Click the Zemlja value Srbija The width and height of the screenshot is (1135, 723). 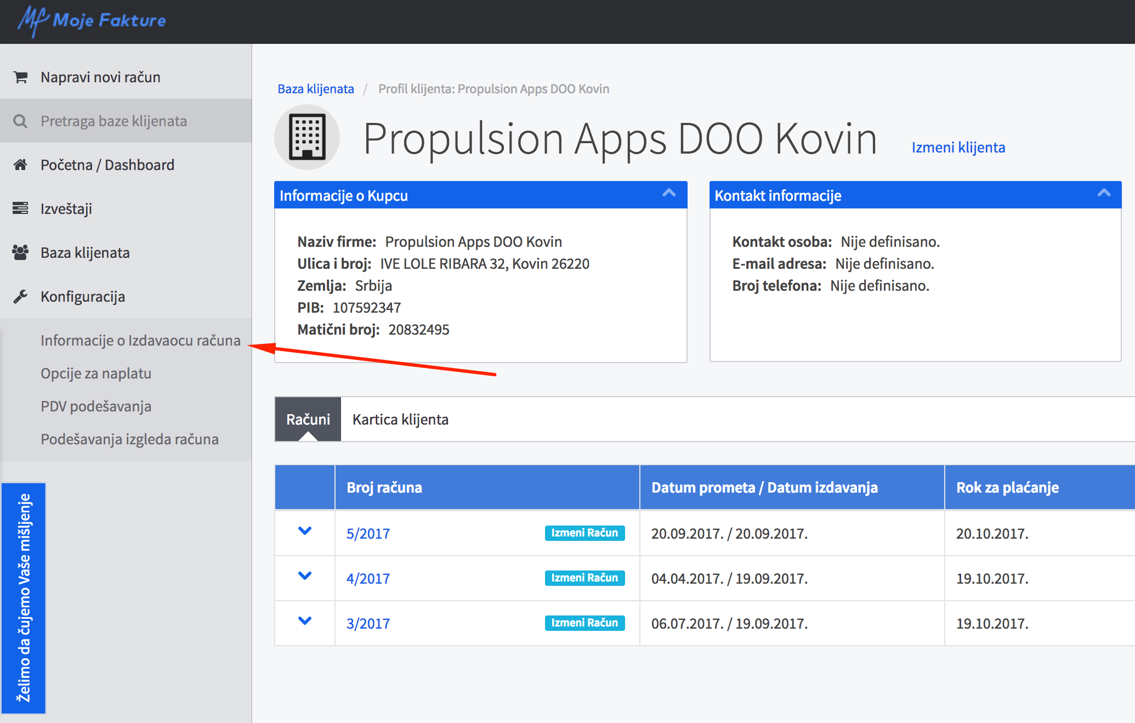coord(373,286)
